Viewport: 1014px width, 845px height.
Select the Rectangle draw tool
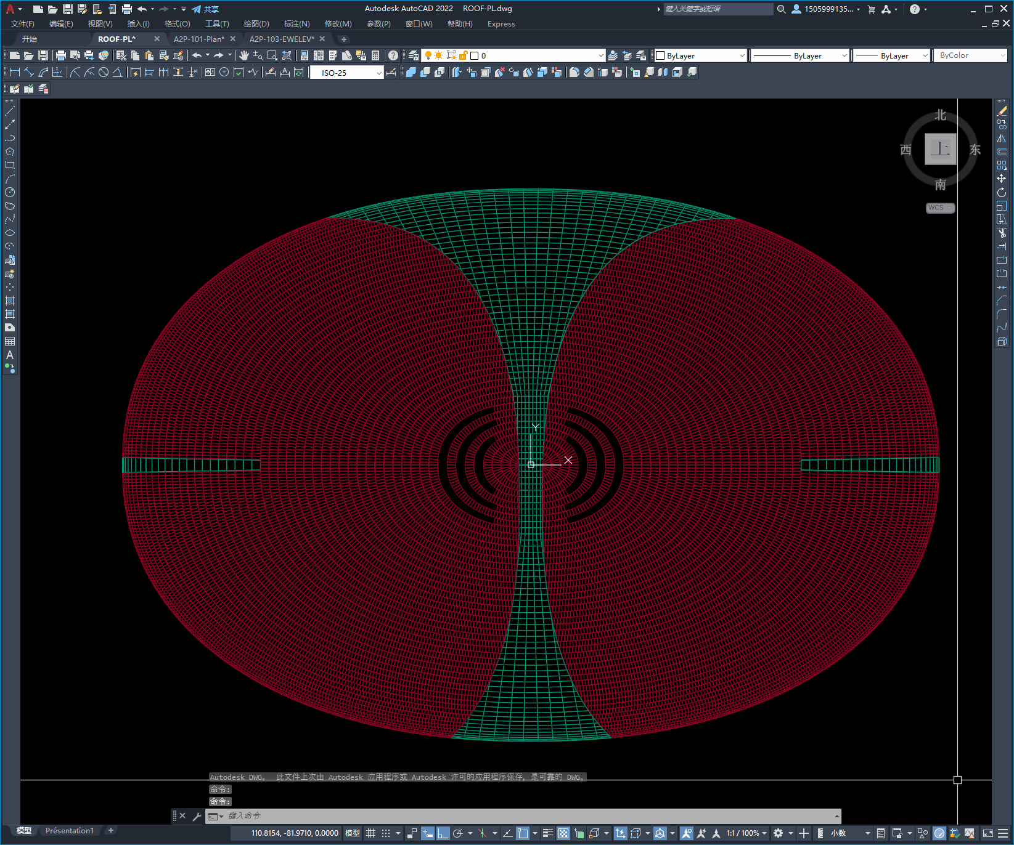coord(10,165)
